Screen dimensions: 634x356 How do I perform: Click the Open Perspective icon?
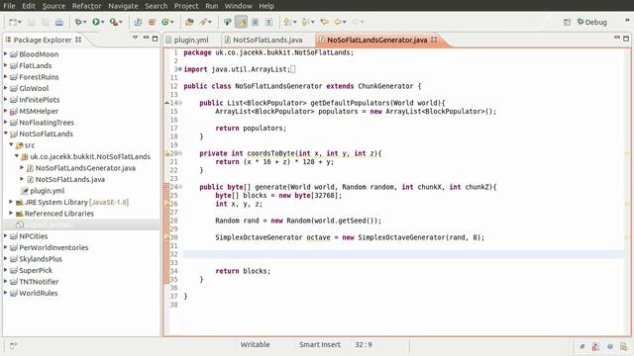(567, 22)
